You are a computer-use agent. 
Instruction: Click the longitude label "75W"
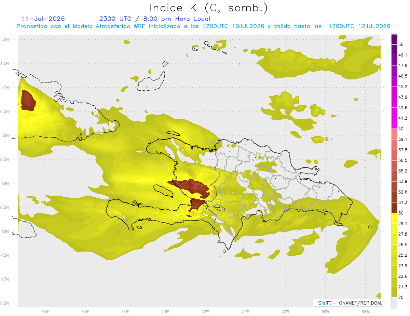(x=85, y=312)
